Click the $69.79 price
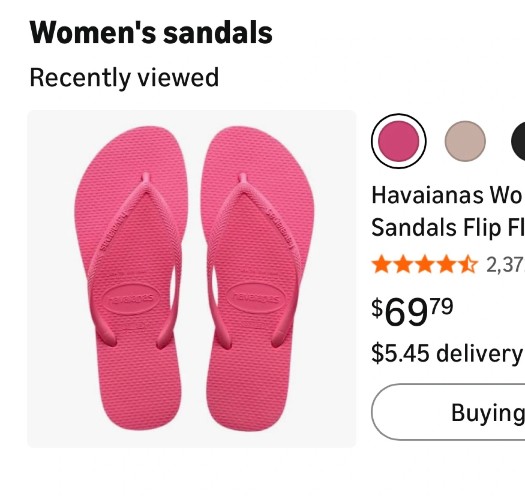The image size is (525, 496). coord(412,312)
